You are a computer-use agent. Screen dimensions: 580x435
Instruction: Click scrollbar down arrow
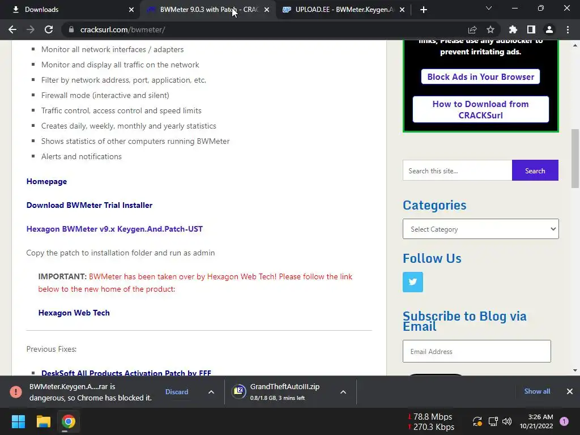pos(575,370)
